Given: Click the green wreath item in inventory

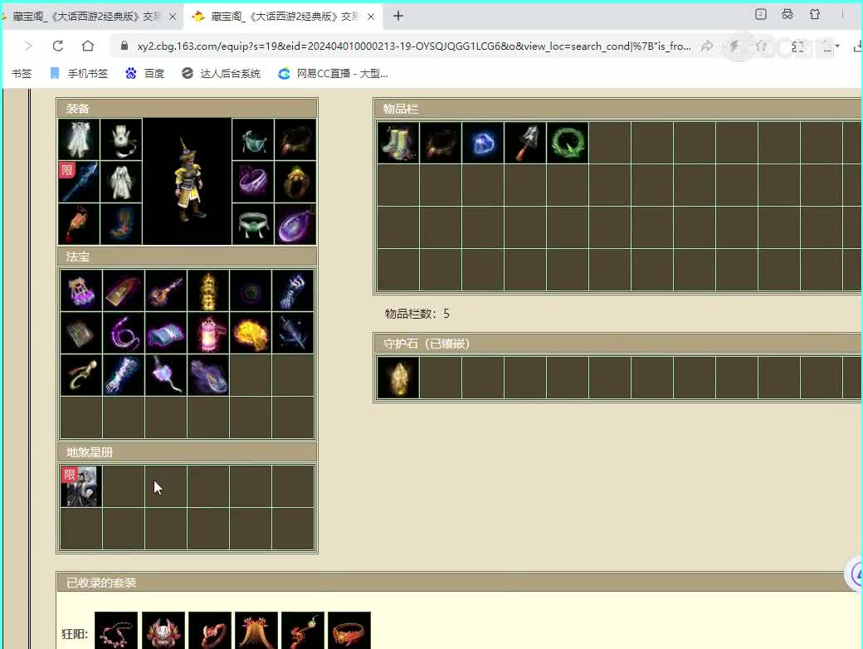Looking at the screenshot, I should coord(568,143).
